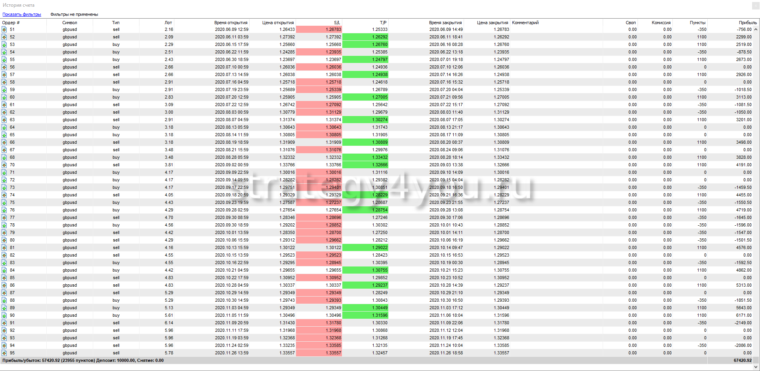
Task: Select order 60 row icon
Action: 4,97
